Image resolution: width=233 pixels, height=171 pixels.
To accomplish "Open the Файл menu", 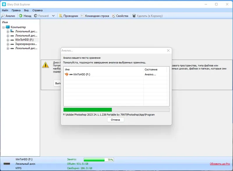I will (5, 10).
